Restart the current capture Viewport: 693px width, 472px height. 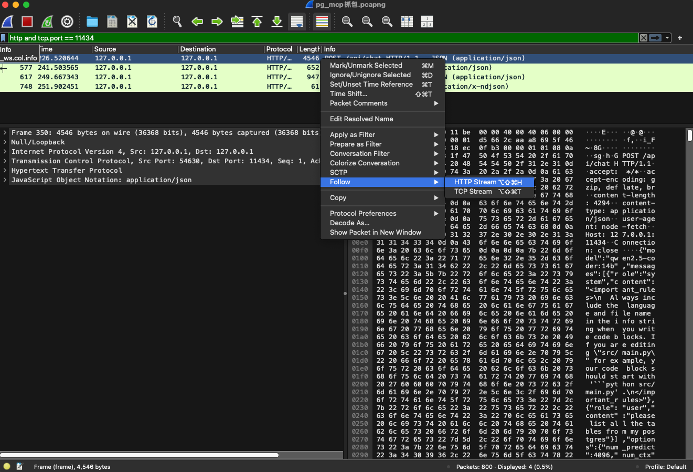(47, 22)
